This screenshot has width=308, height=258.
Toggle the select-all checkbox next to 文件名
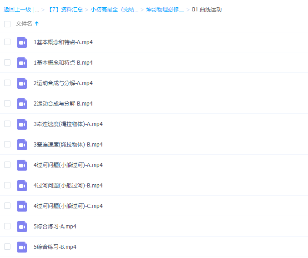[7, 24]
